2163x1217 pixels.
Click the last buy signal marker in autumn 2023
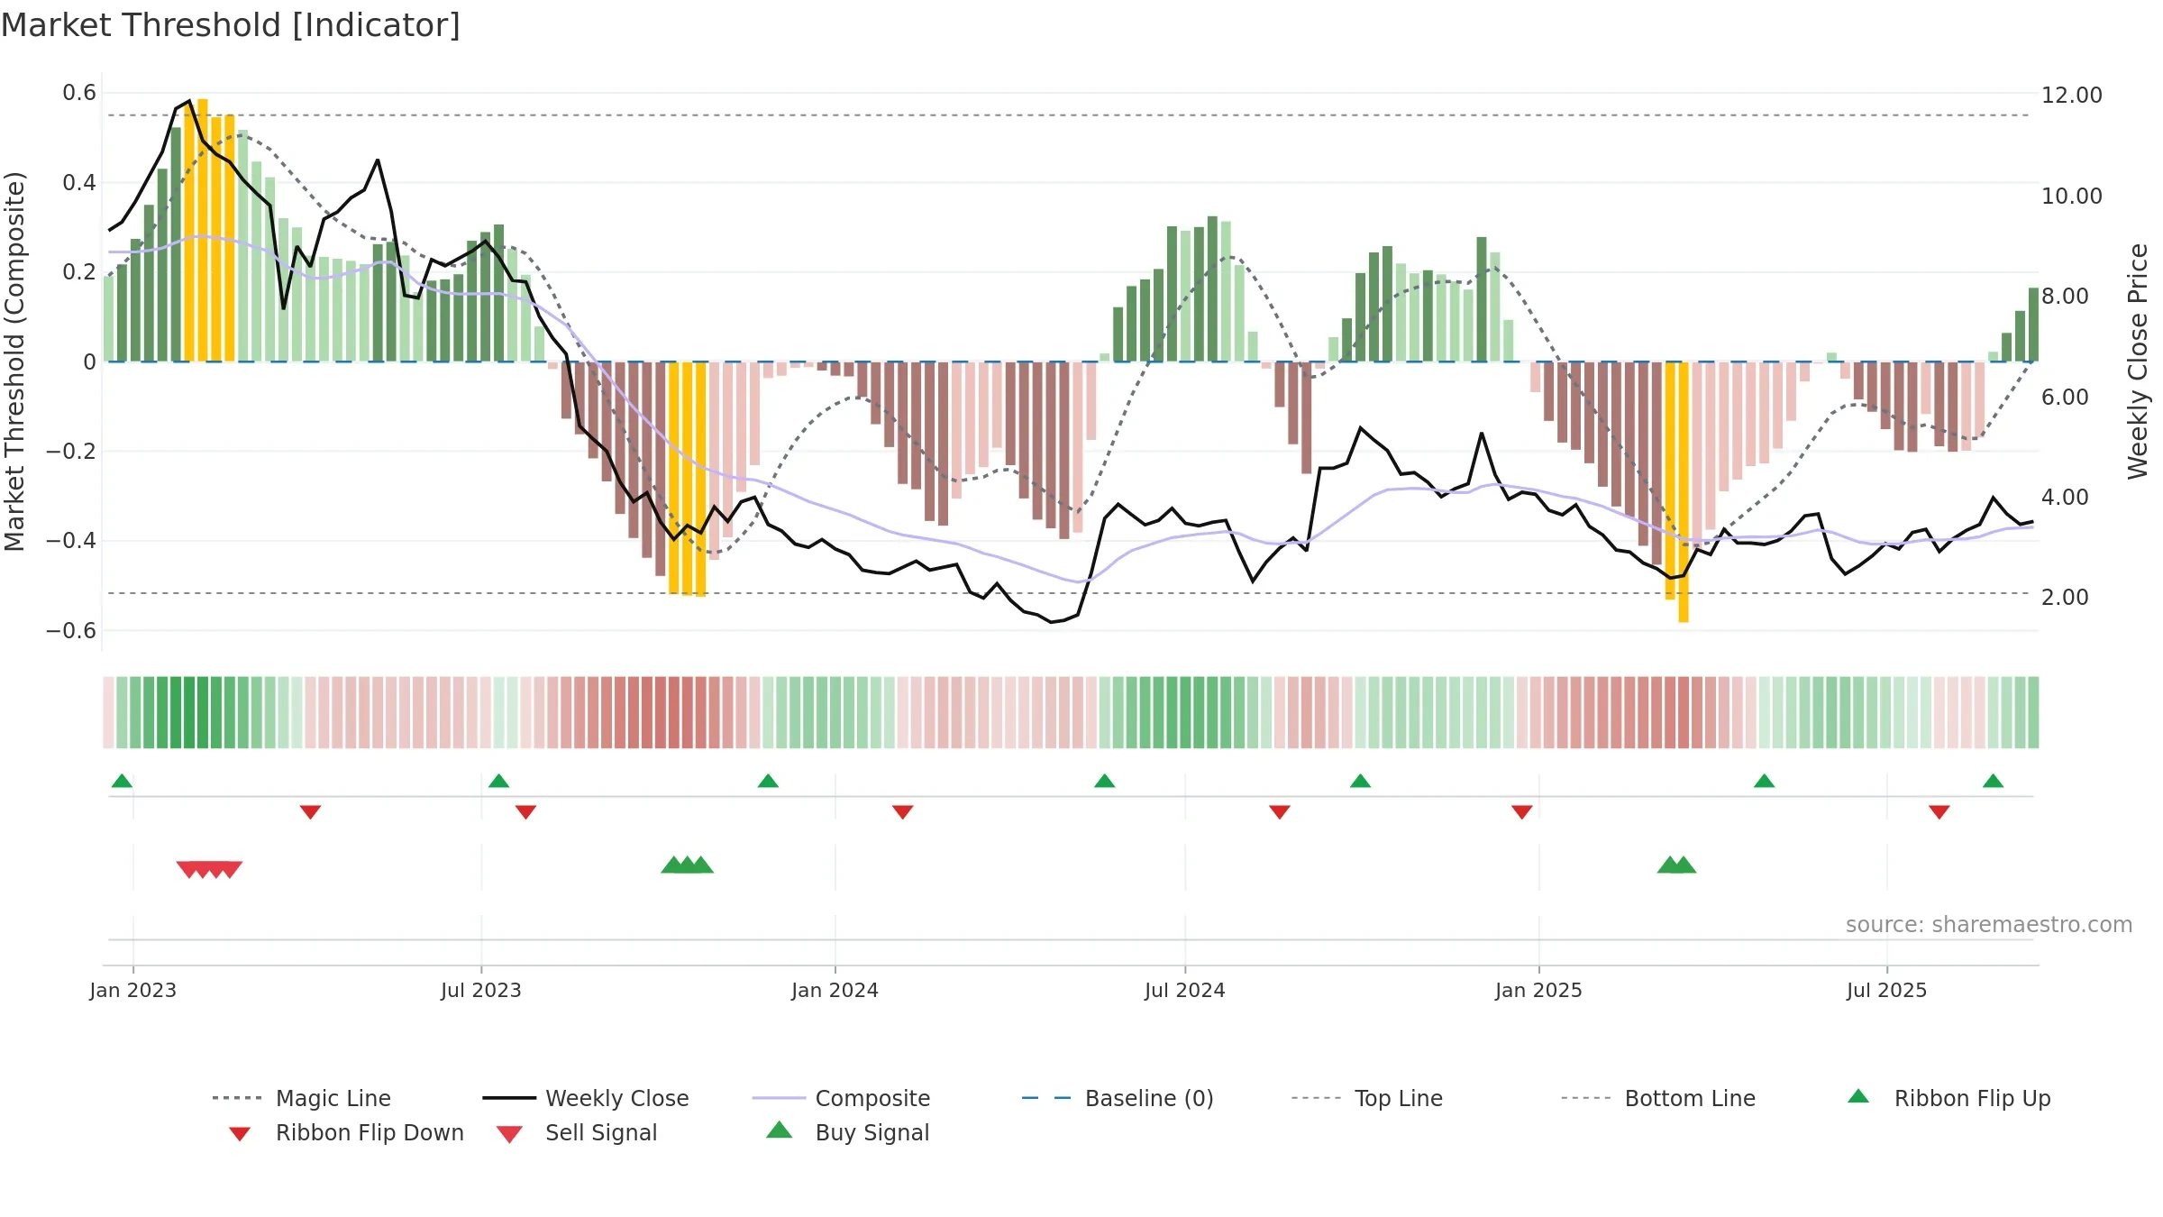coord(701,865)
